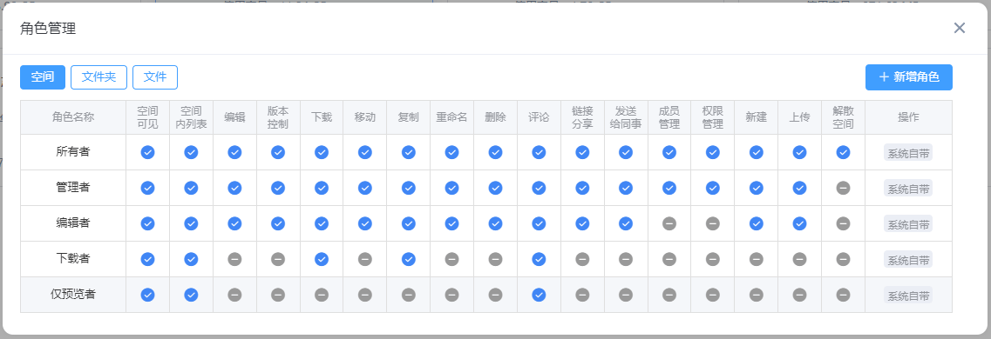The width and height of the screenshot is (991, 339).
Task: Click 所有者's 编辑 checkmark icon
Action: (x=234, y=152)
